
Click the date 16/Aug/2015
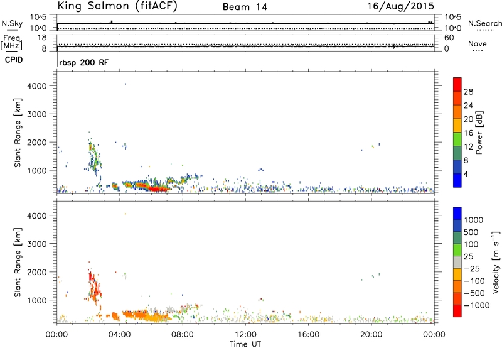click(401, 6)
